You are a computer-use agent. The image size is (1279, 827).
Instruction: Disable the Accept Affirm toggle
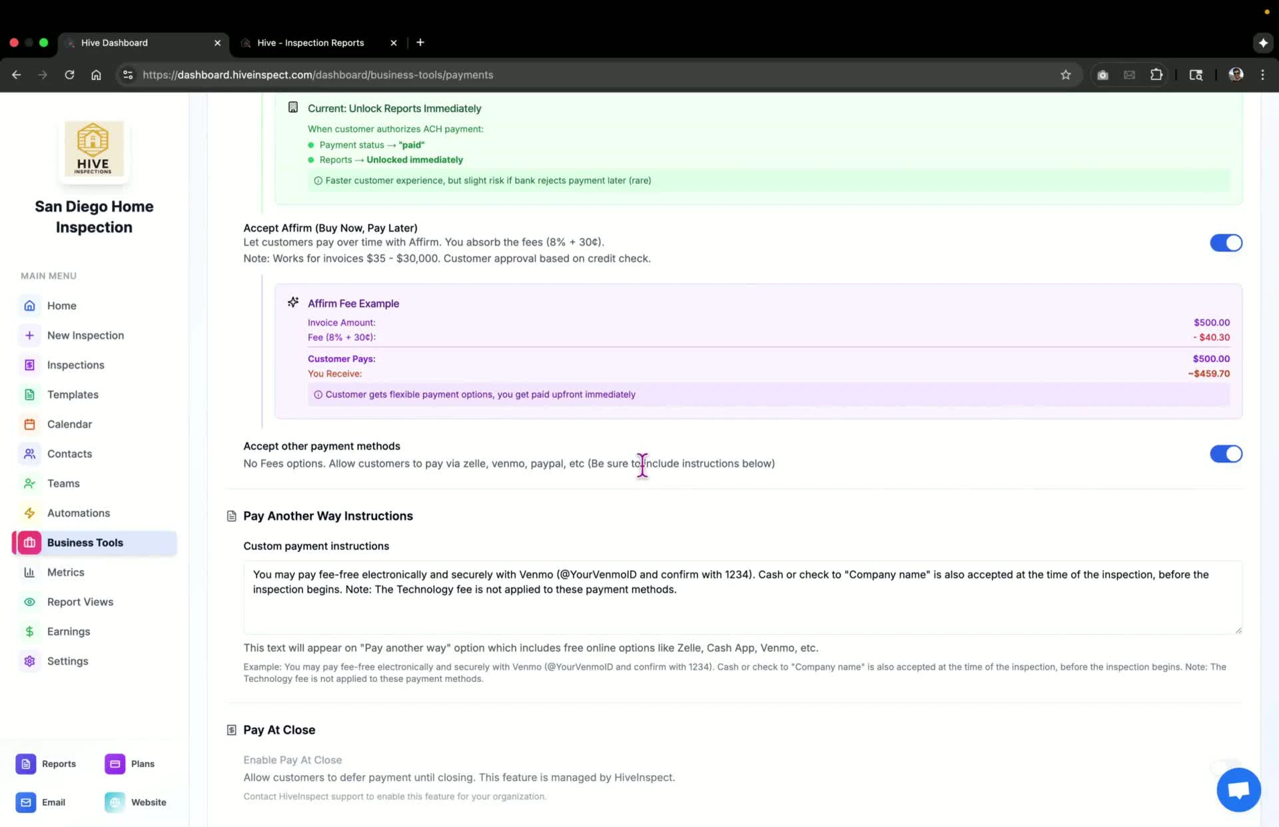[1226, 243]
